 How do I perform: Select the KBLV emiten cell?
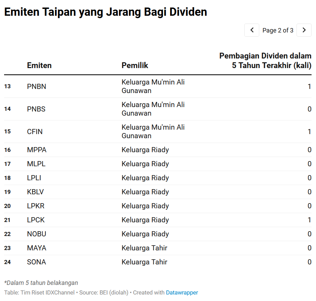click(x=36, y=192)
